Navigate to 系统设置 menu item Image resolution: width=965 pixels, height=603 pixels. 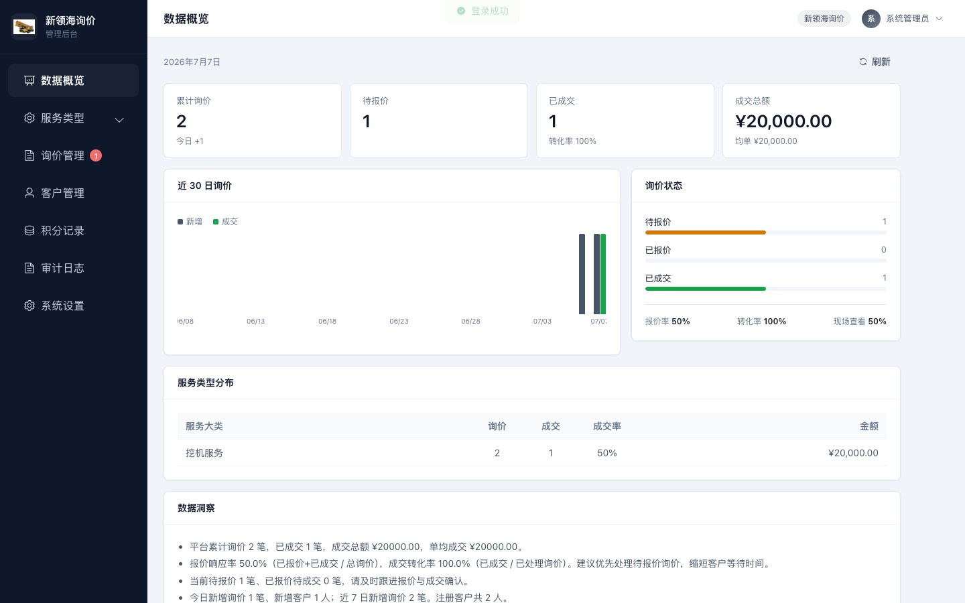[73, 306]
